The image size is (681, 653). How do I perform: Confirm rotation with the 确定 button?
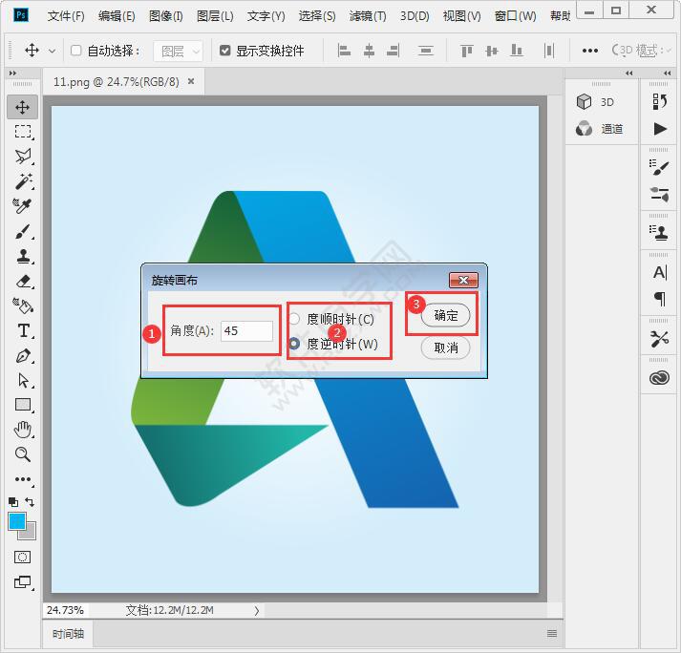click(x=446, y=315)
